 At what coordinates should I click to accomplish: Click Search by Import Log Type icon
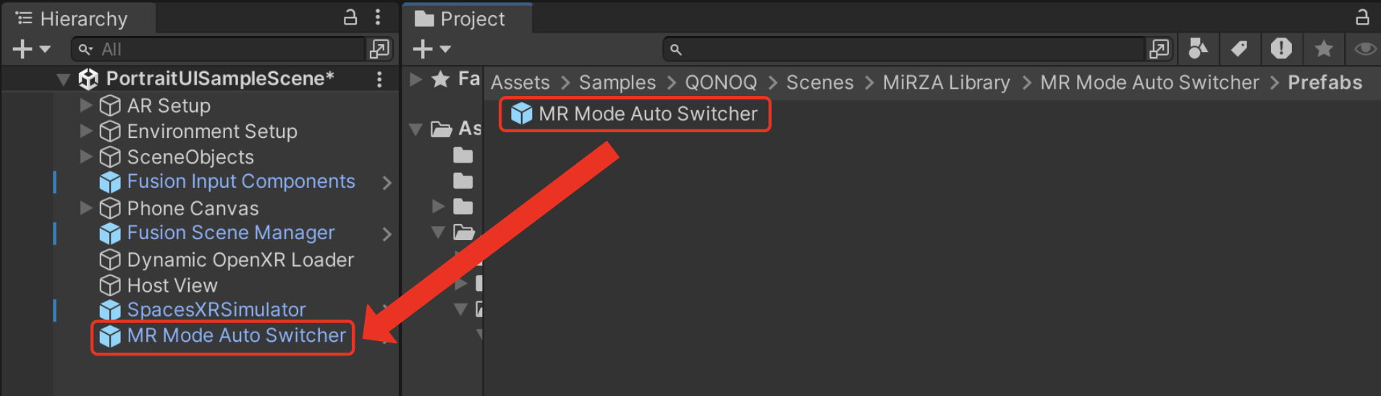(x=1281, y=48)
